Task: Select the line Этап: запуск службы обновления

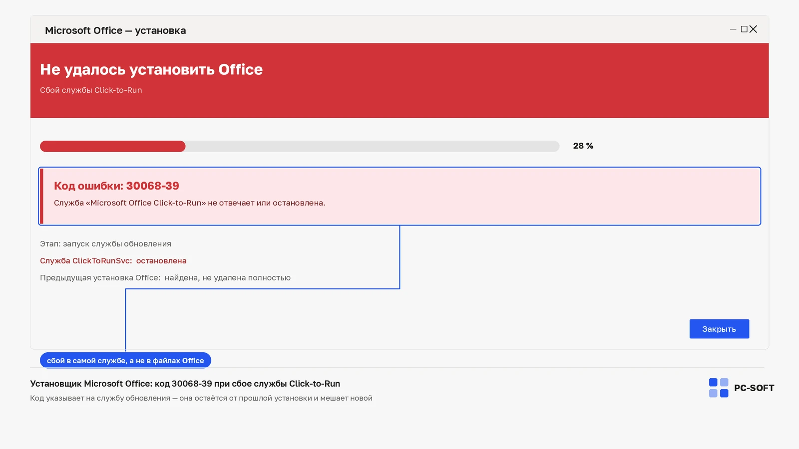Action: [105, 244]
